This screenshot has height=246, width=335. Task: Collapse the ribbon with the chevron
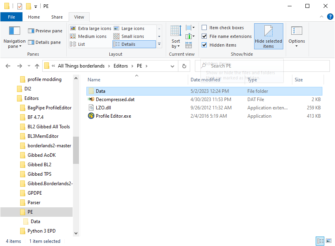point(322,17)
